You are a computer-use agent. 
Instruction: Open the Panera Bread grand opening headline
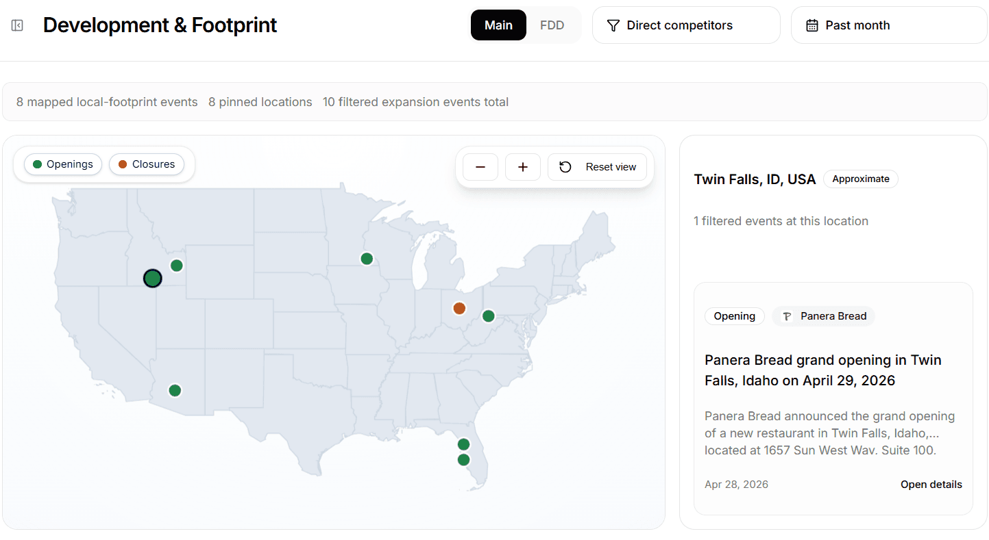click(x=823, y=370)
